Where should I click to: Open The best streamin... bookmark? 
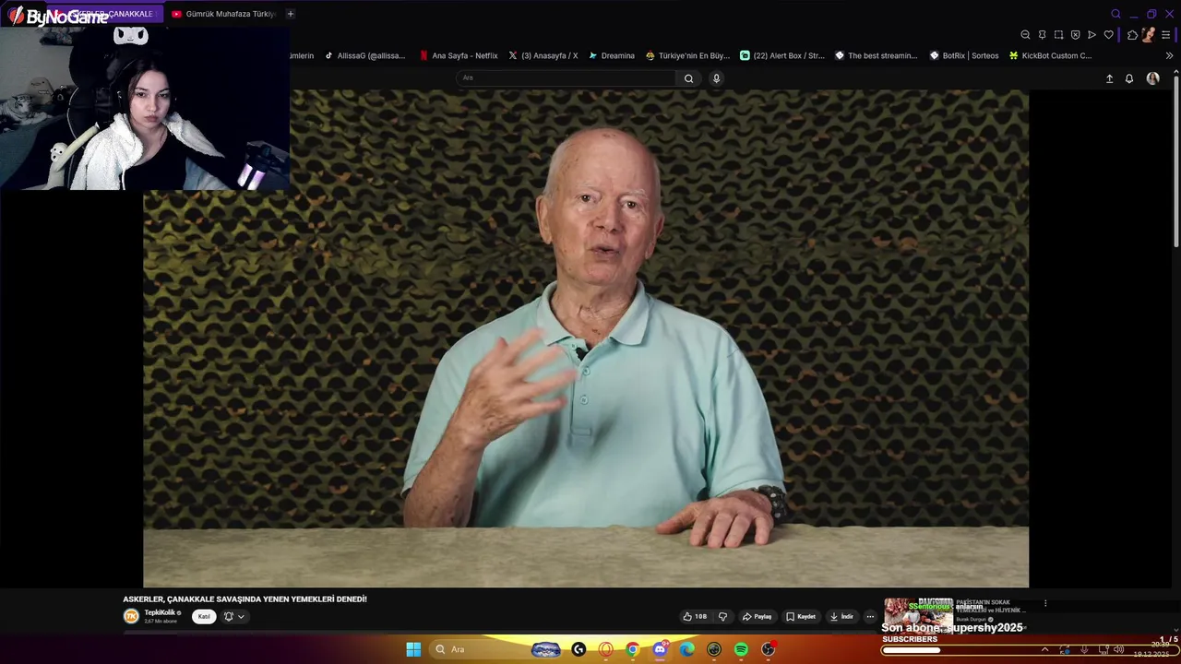(x=877, y=55)
